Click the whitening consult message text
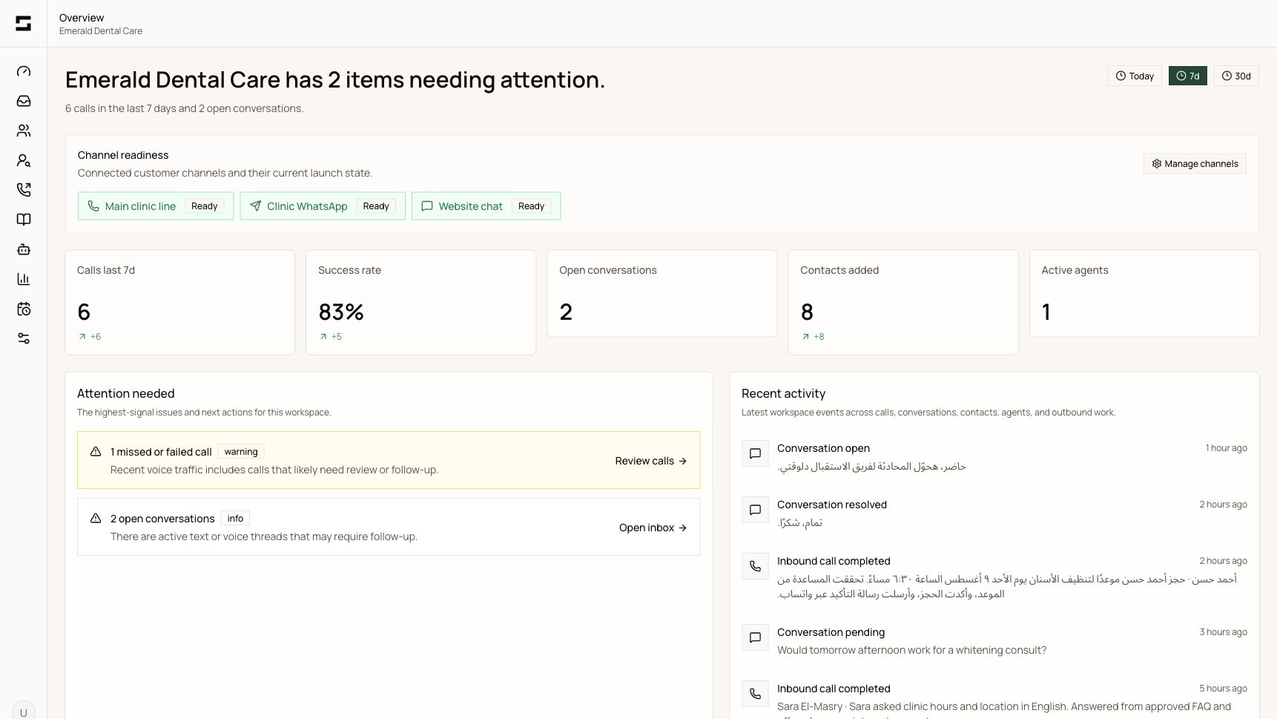 (911, 650)
